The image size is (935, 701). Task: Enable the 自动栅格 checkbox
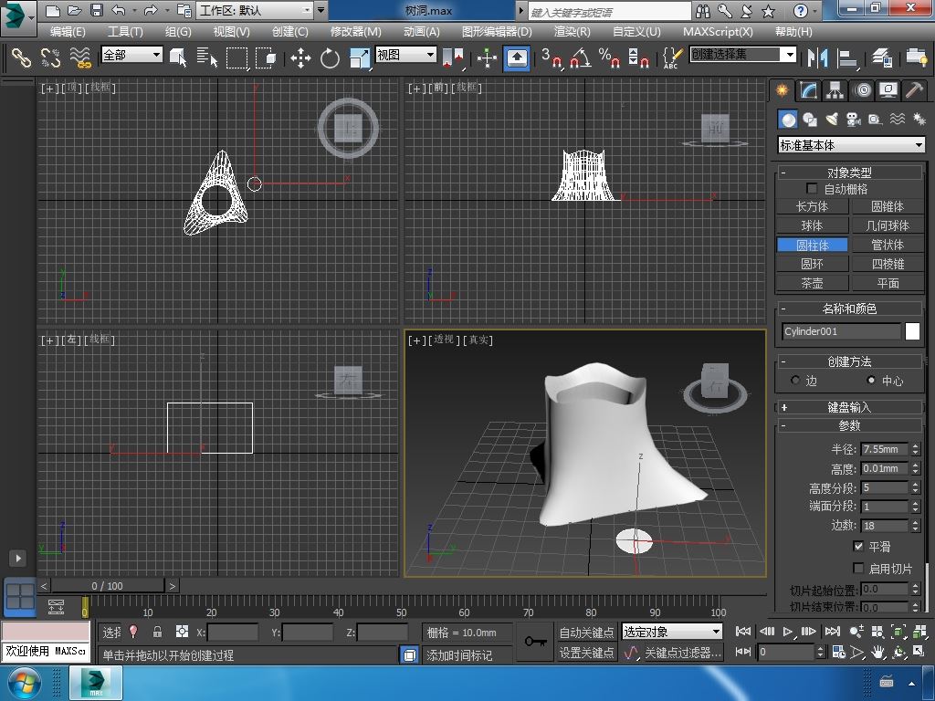[x=812, y=189]
